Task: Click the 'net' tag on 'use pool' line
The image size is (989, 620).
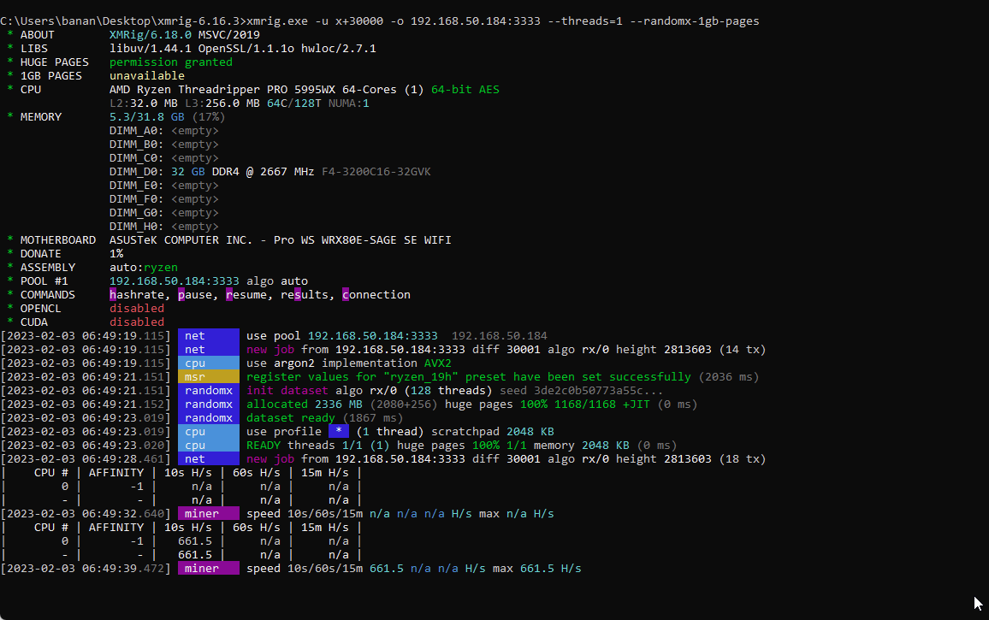Action: coord(208,335)
